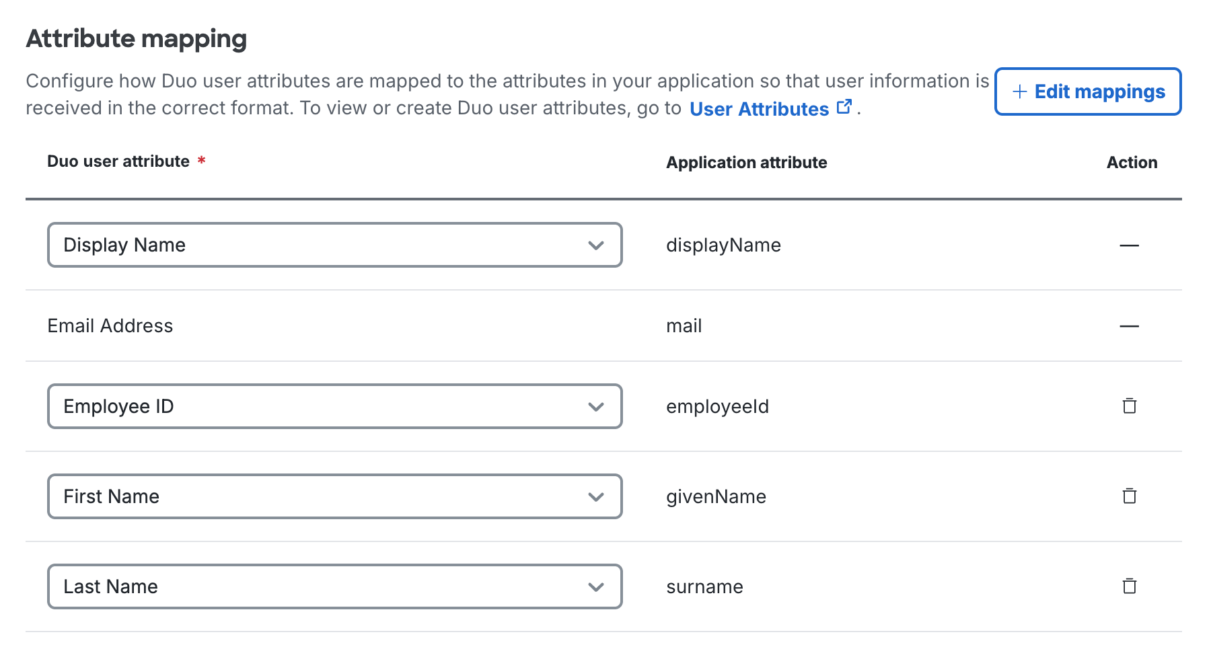Click the Attribute mapping heading
Screen dimensions: 1211x647
pos(135,38)
